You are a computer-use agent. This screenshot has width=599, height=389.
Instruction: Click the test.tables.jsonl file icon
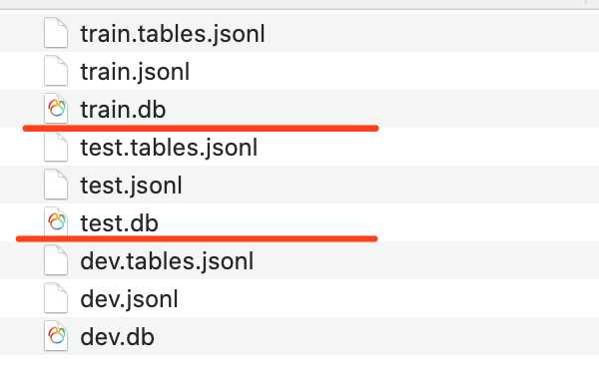click(56, 147)
